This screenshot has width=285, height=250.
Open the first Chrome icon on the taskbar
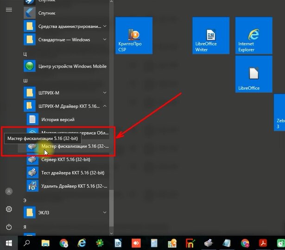[63, 243]
